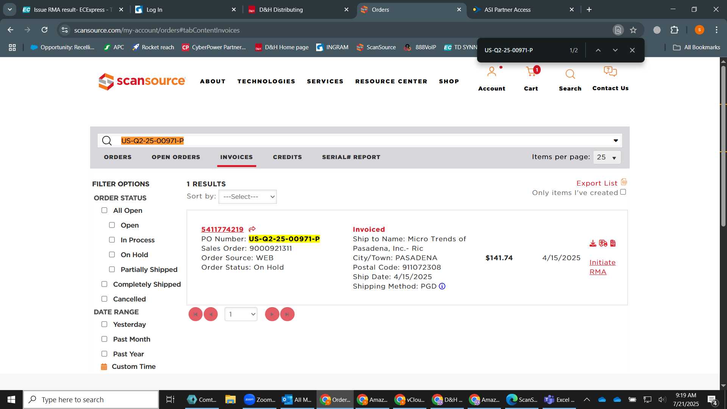
Task: Click the Export List icon
Action: pyautogui.click(x=624, y=182)
